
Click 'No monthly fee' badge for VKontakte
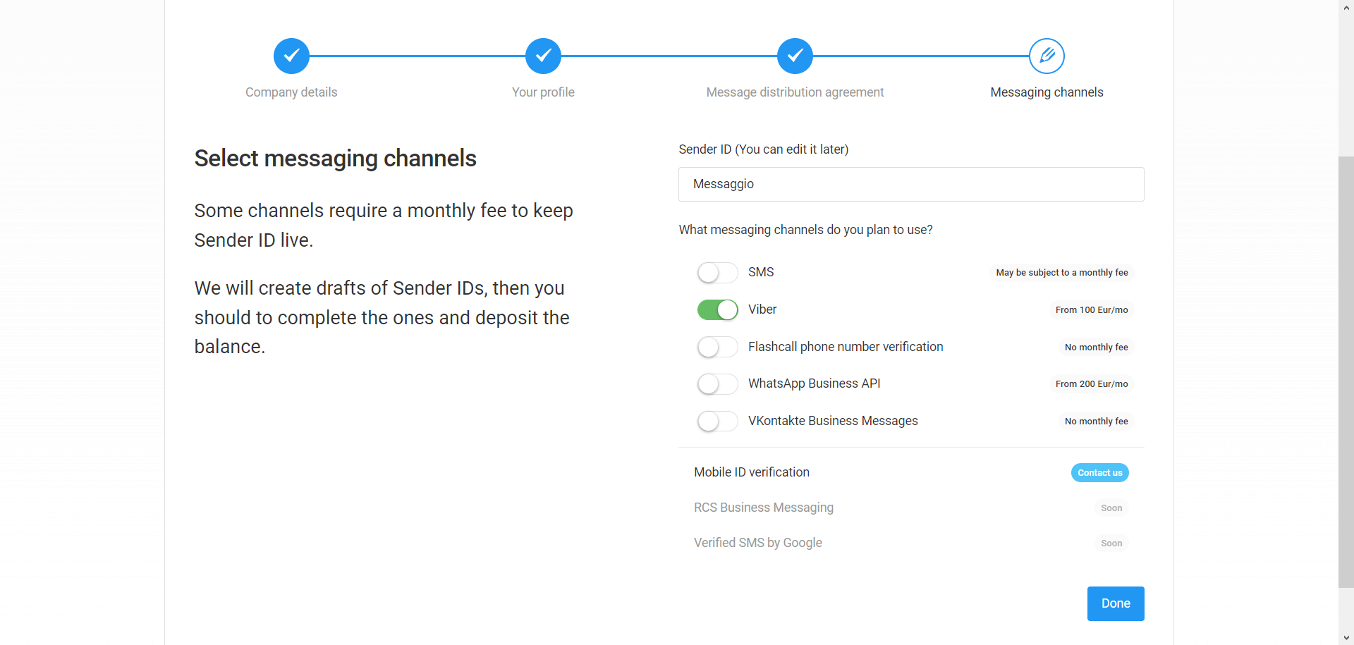(x=1097, y=422)
